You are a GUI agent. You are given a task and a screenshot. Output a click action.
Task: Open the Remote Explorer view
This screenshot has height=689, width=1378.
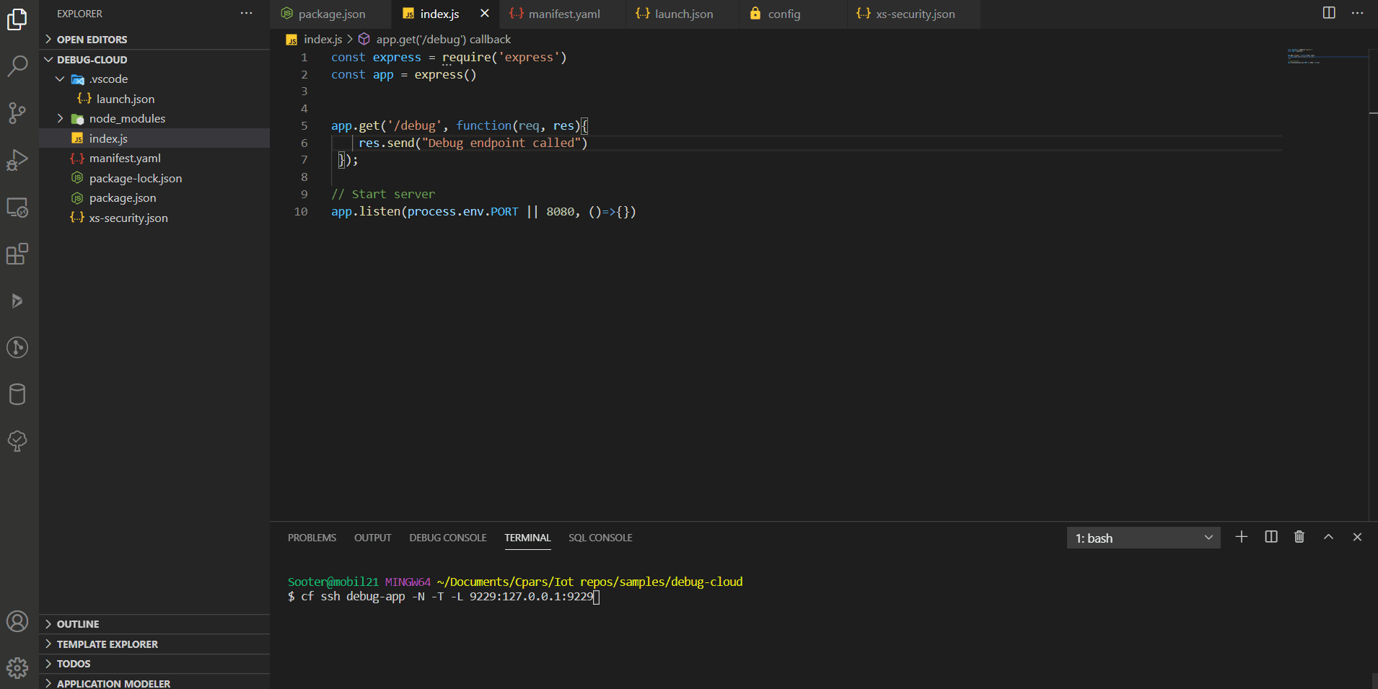click(x=17, y=208)
